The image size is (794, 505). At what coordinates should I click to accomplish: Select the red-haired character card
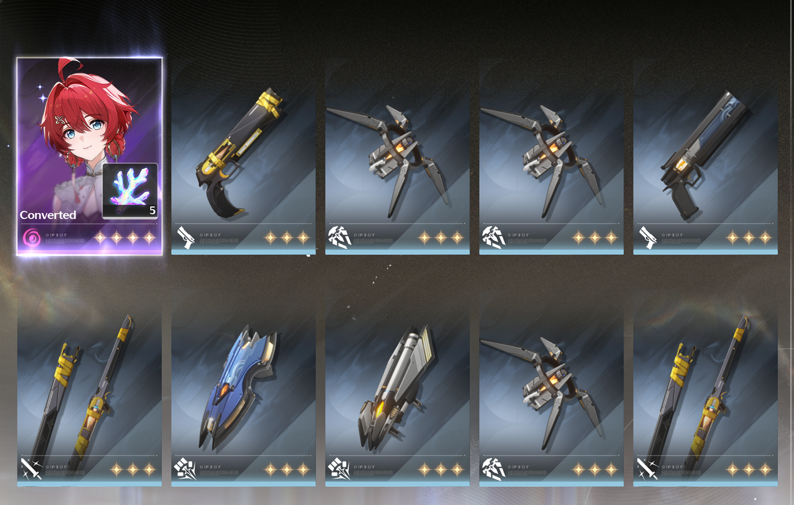89,156
